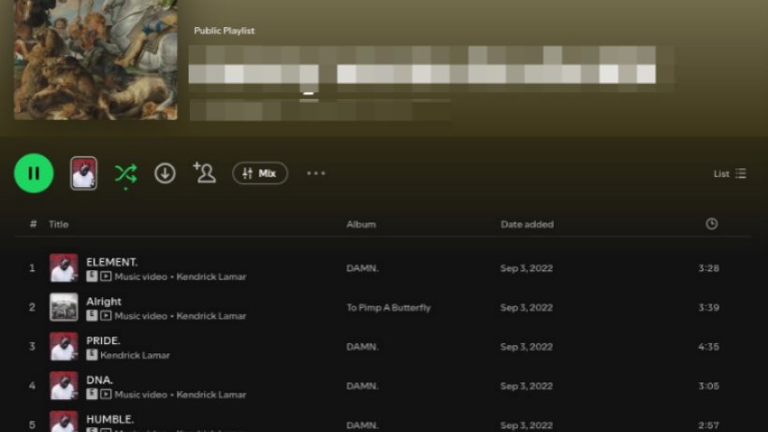The height and width of the screenshot is (432, 768).
Task: Open Kendrick Lamar artist link under PRIDE.
Action: [x=136, y=355]
